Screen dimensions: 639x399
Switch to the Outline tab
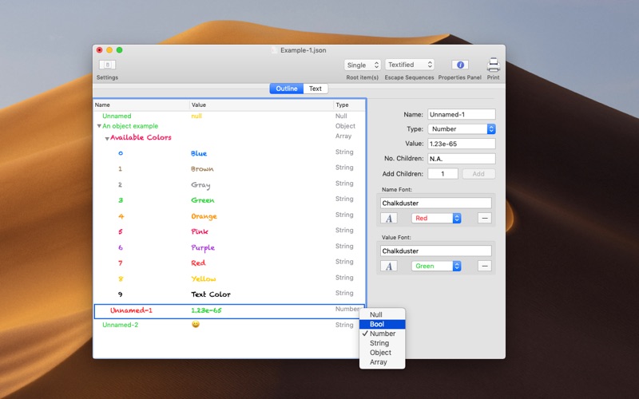(x=287, y=89)
